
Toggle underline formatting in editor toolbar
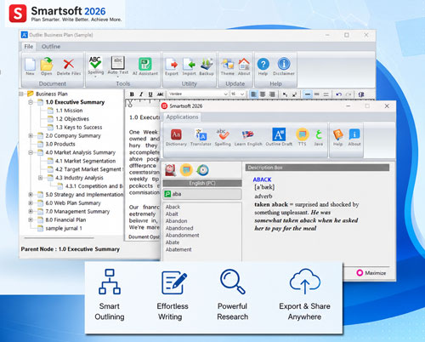coord(150,94)
